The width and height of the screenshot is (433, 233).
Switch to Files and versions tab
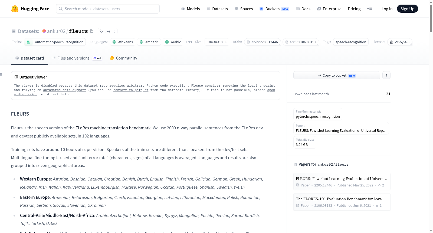click(77, 58)
